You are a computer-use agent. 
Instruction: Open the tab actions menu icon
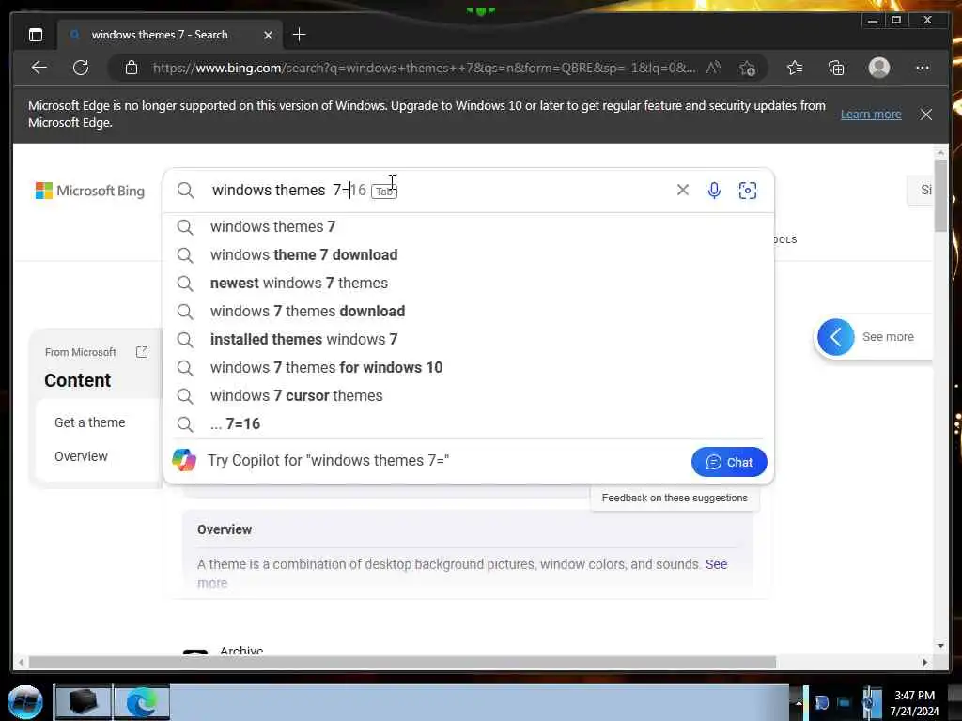point(36,35)
